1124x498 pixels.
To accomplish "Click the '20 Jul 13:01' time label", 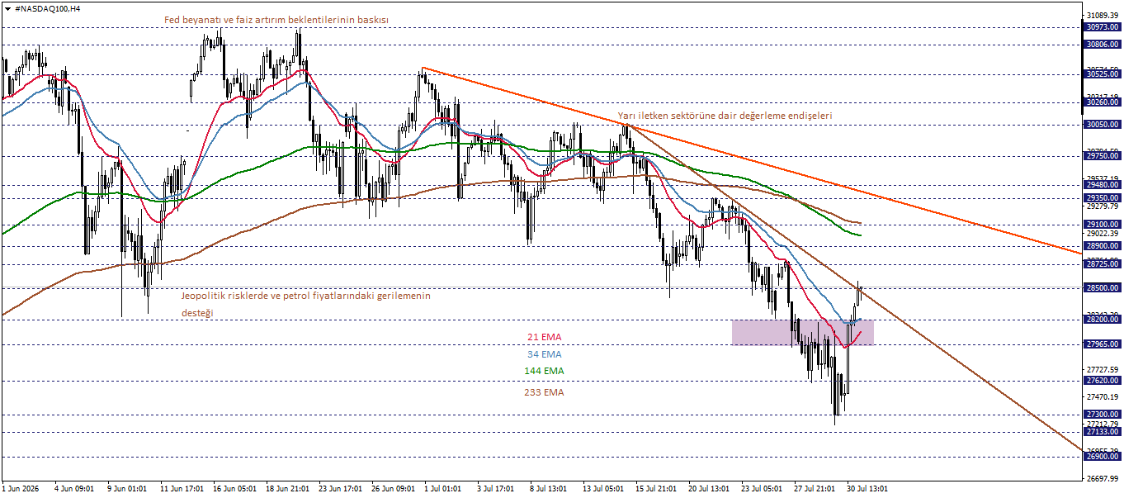I will (x=710, y=488).
